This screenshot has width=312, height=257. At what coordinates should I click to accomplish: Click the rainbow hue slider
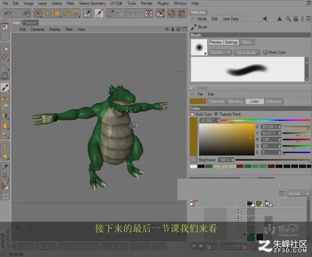click(x=266, y=120)
